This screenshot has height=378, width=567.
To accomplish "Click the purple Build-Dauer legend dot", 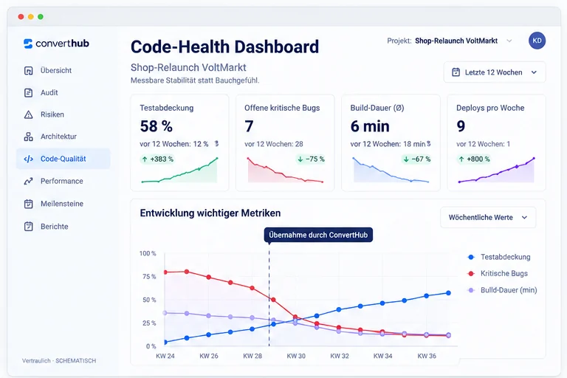I will pos(471,290).
